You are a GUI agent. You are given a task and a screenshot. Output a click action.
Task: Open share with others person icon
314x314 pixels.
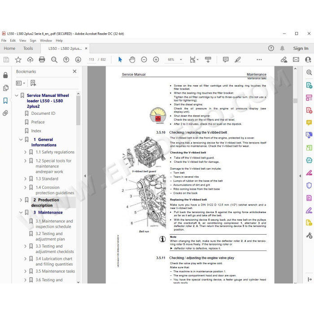308,60
